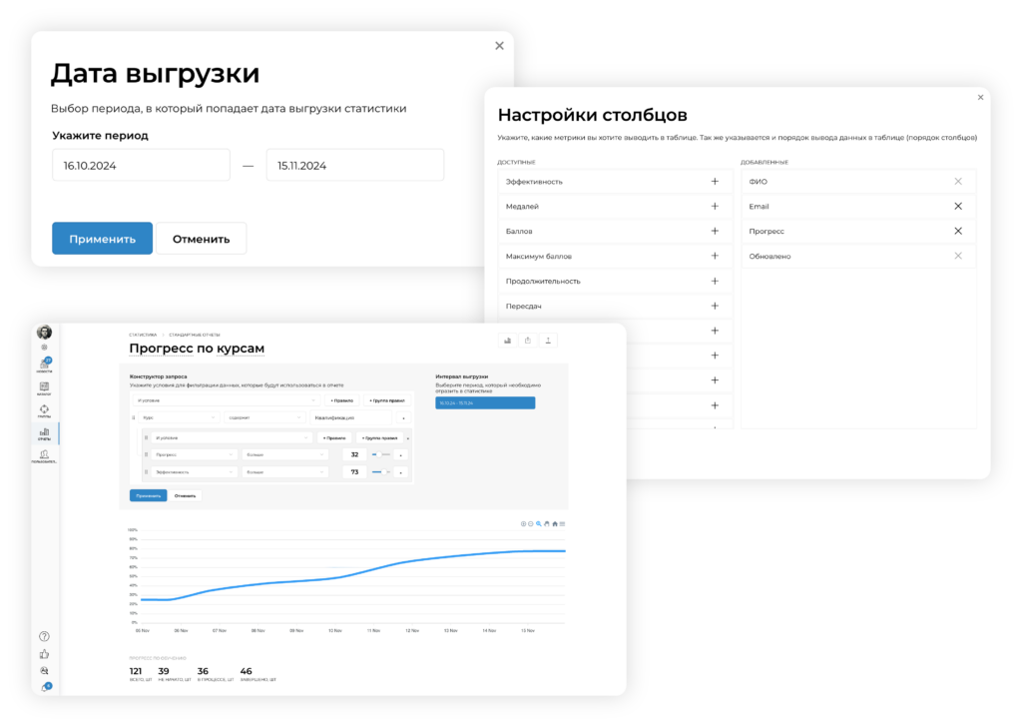Click the end date field 15.11.2024
The image size is (1022, 727).
coord(355,166)
